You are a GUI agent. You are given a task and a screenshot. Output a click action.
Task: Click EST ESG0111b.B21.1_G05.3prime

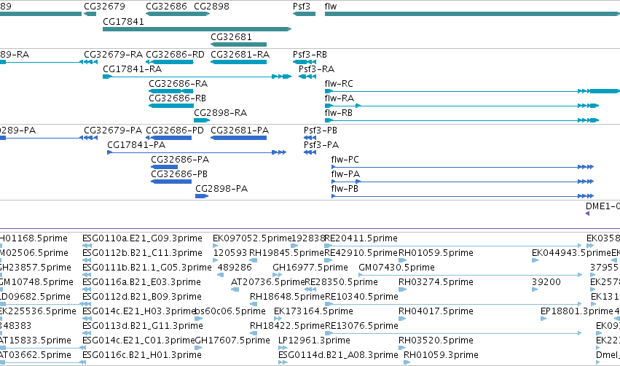(147, 268)
